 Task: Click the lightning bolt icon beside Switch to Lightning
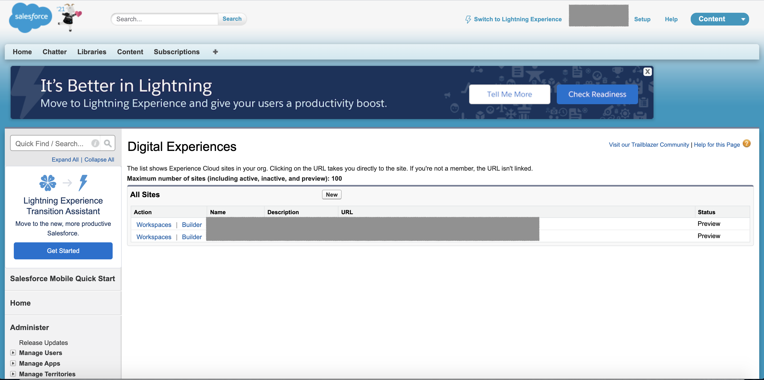click(468, 19)
